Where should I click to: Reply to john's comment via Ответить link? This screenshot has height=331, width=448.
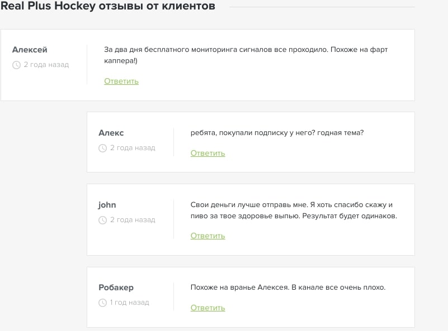[208, 236]
